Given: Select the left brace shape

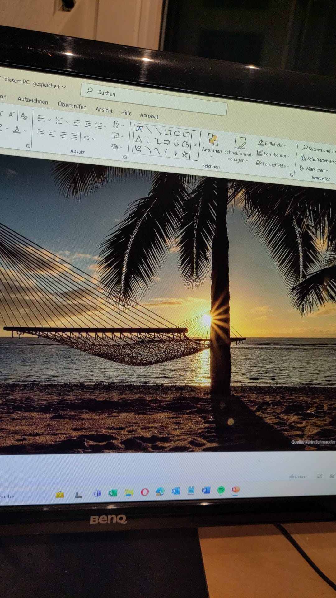Looking at the screenshot, I should [x=166, y=152].
